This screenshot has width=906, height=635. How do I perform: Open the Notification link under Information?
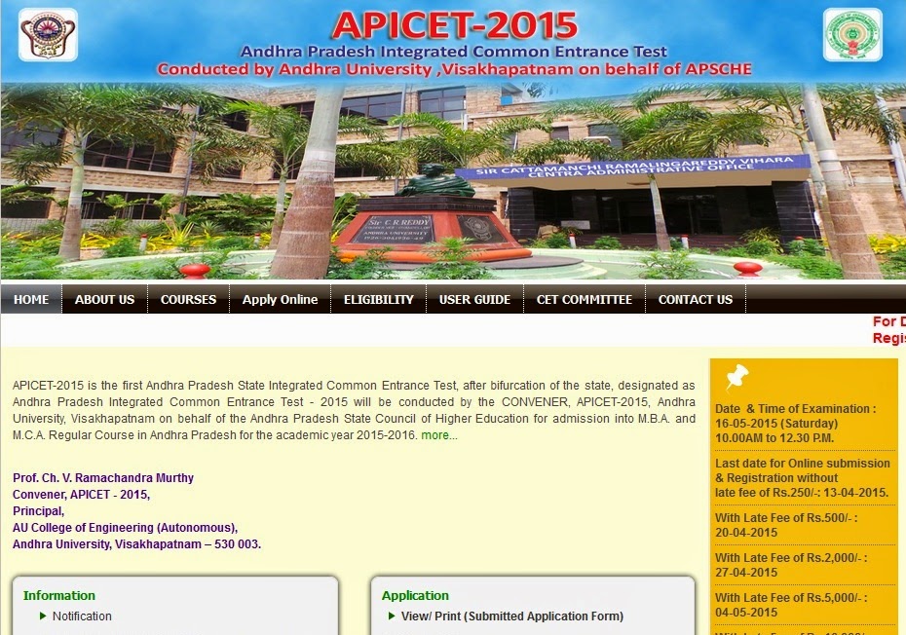click(x=82, y=616)
